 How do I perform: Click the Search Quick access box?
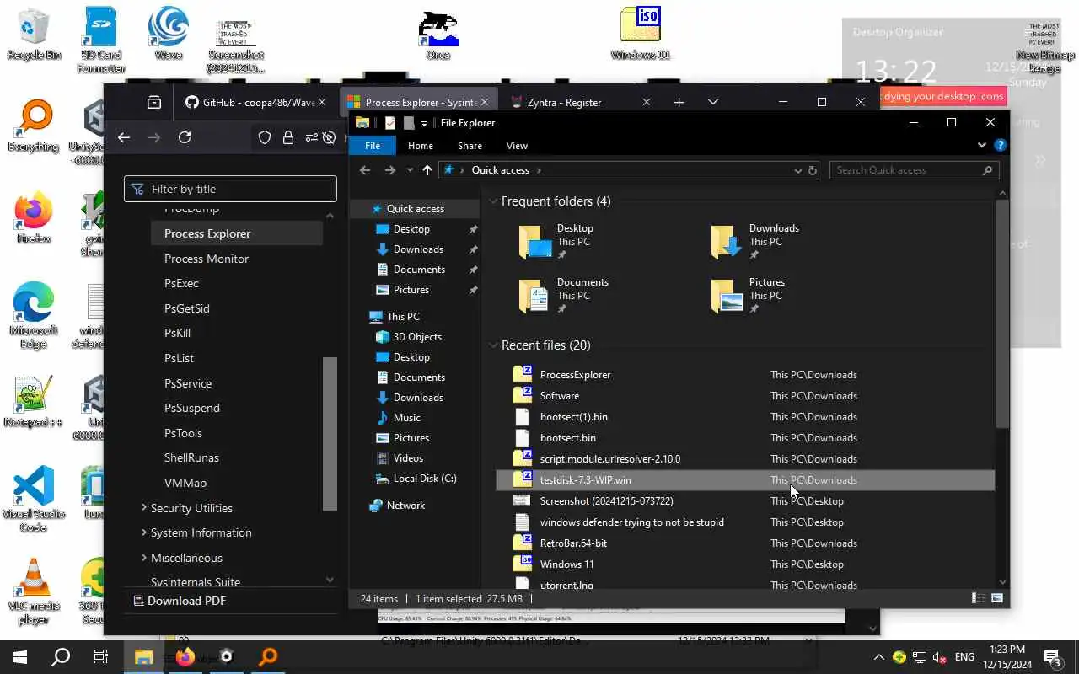[915, 170]
